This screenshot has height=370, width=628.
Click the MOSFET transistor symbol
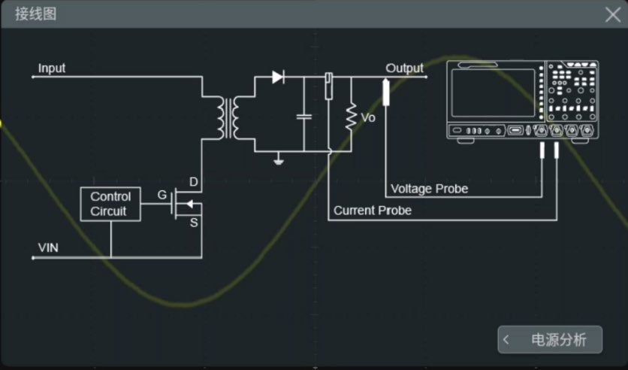tap(186, 205)
